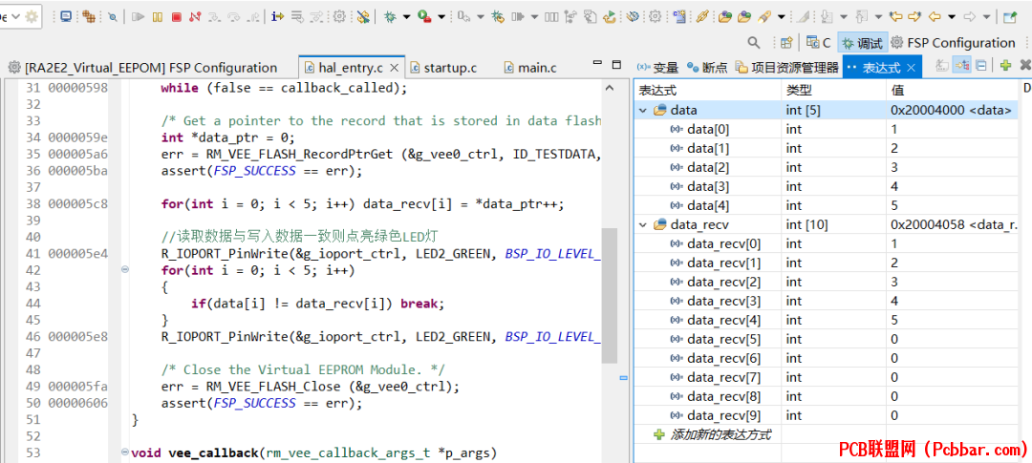The image size is (1032, 463).
Task: Toggle Show Type Names icon in expressions view
Action: [x=942, y=65]
